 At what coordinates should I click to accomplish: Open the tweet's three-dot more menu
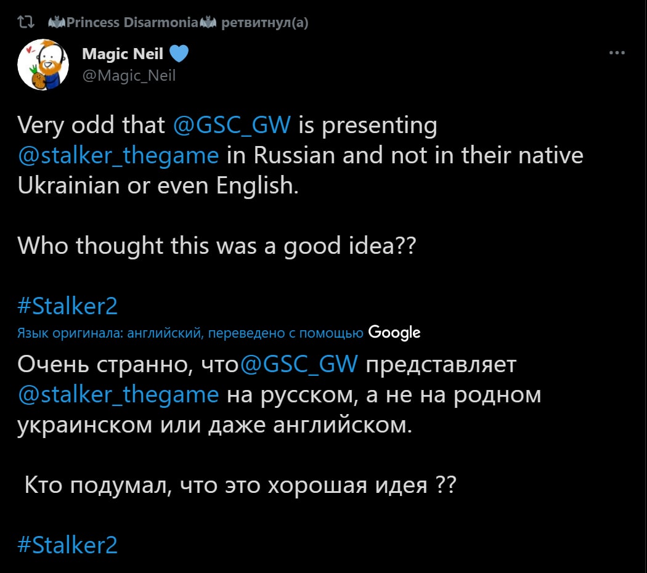tap(617, 53)
